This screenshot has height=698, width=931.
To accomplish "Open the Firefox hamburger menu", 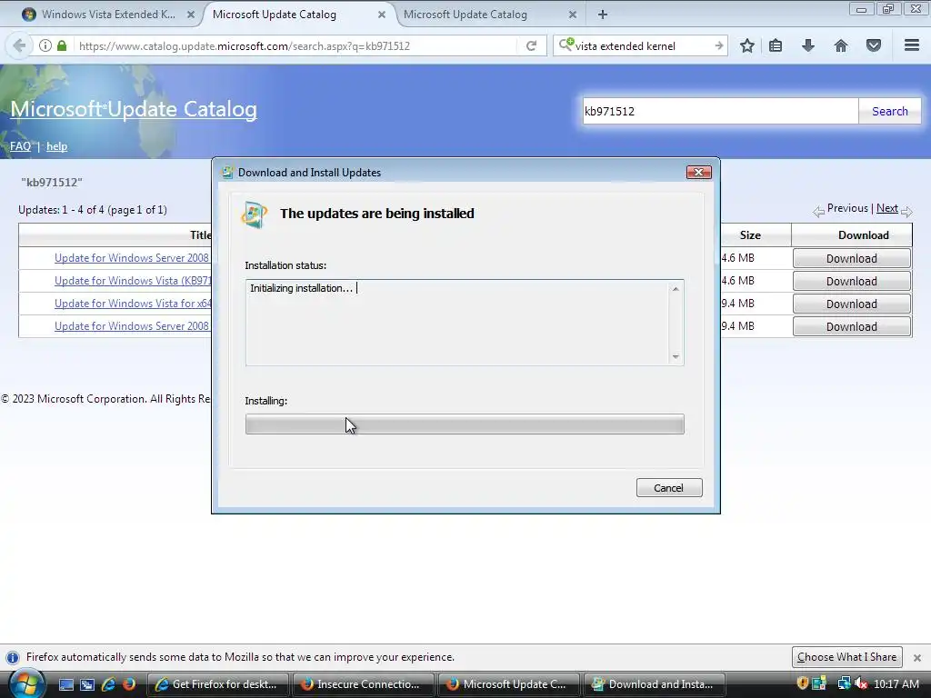I will tap(912, 45).
